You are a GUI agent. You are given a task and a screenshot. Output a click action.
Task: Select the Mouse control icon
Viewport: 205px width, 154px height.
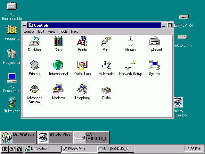[x=130, y=41]
